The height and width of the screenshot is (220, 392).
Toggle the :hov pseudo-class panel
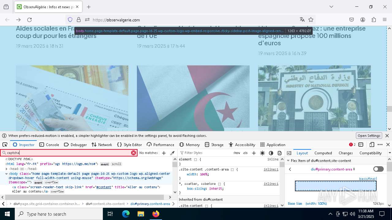click(x=237, y=153)
